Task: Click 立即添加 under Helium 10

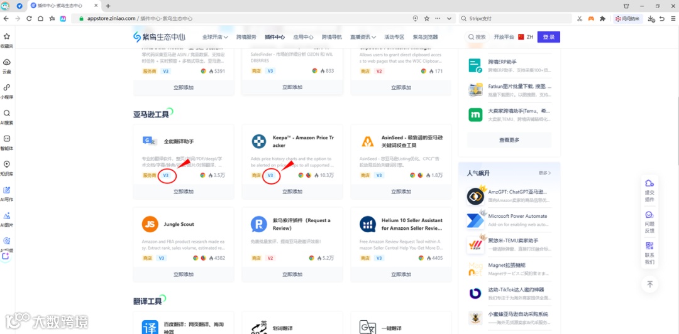Action: coord(401,274)
